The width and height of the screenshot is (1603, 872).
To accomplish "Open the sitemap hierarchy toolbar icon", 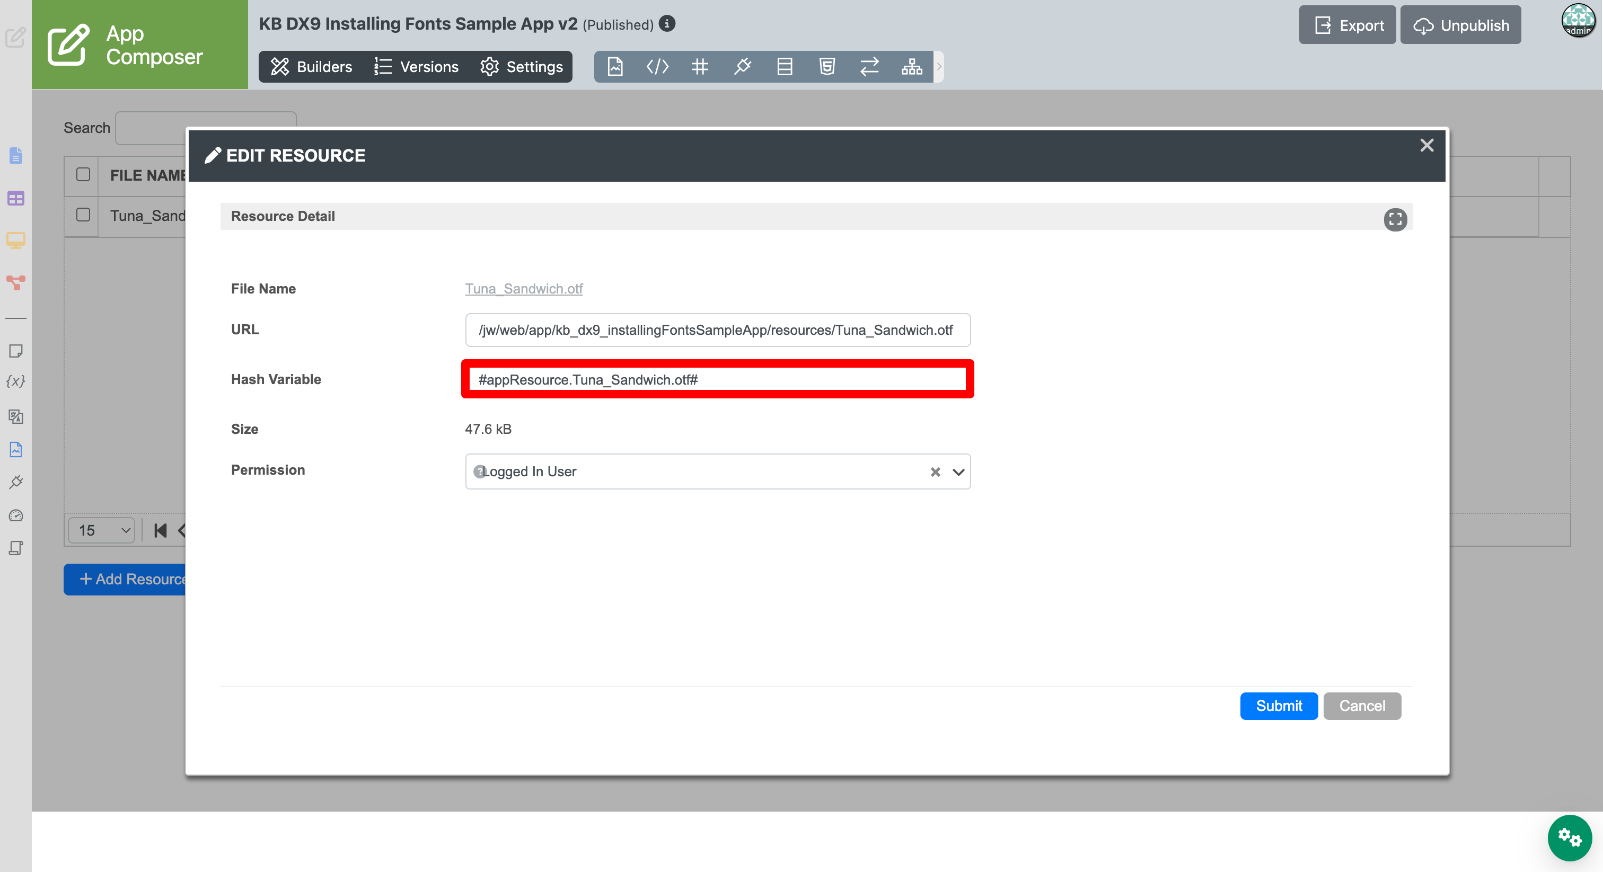I will pyautogui.click(x=912, y=67).
